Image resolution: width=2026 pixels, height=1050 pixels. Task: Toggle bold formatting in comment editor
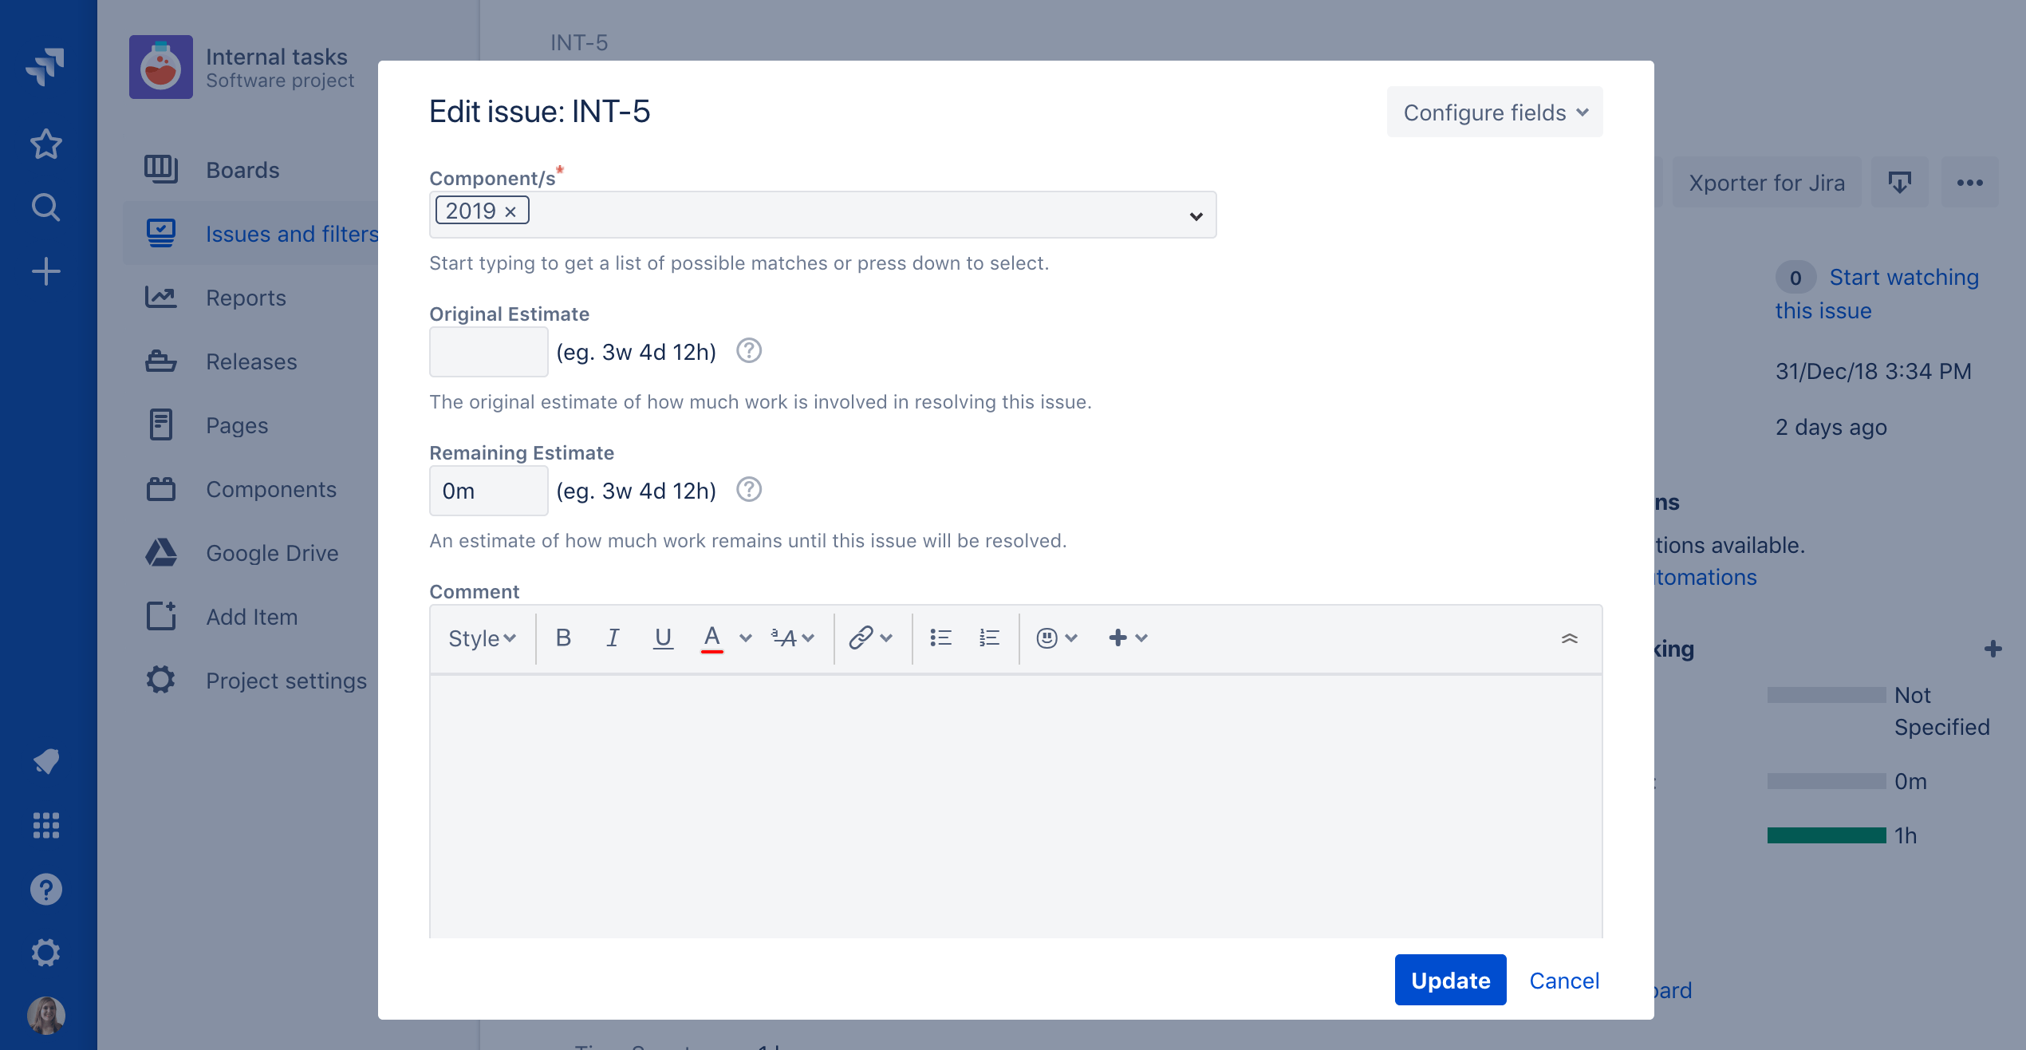point(563,637)
